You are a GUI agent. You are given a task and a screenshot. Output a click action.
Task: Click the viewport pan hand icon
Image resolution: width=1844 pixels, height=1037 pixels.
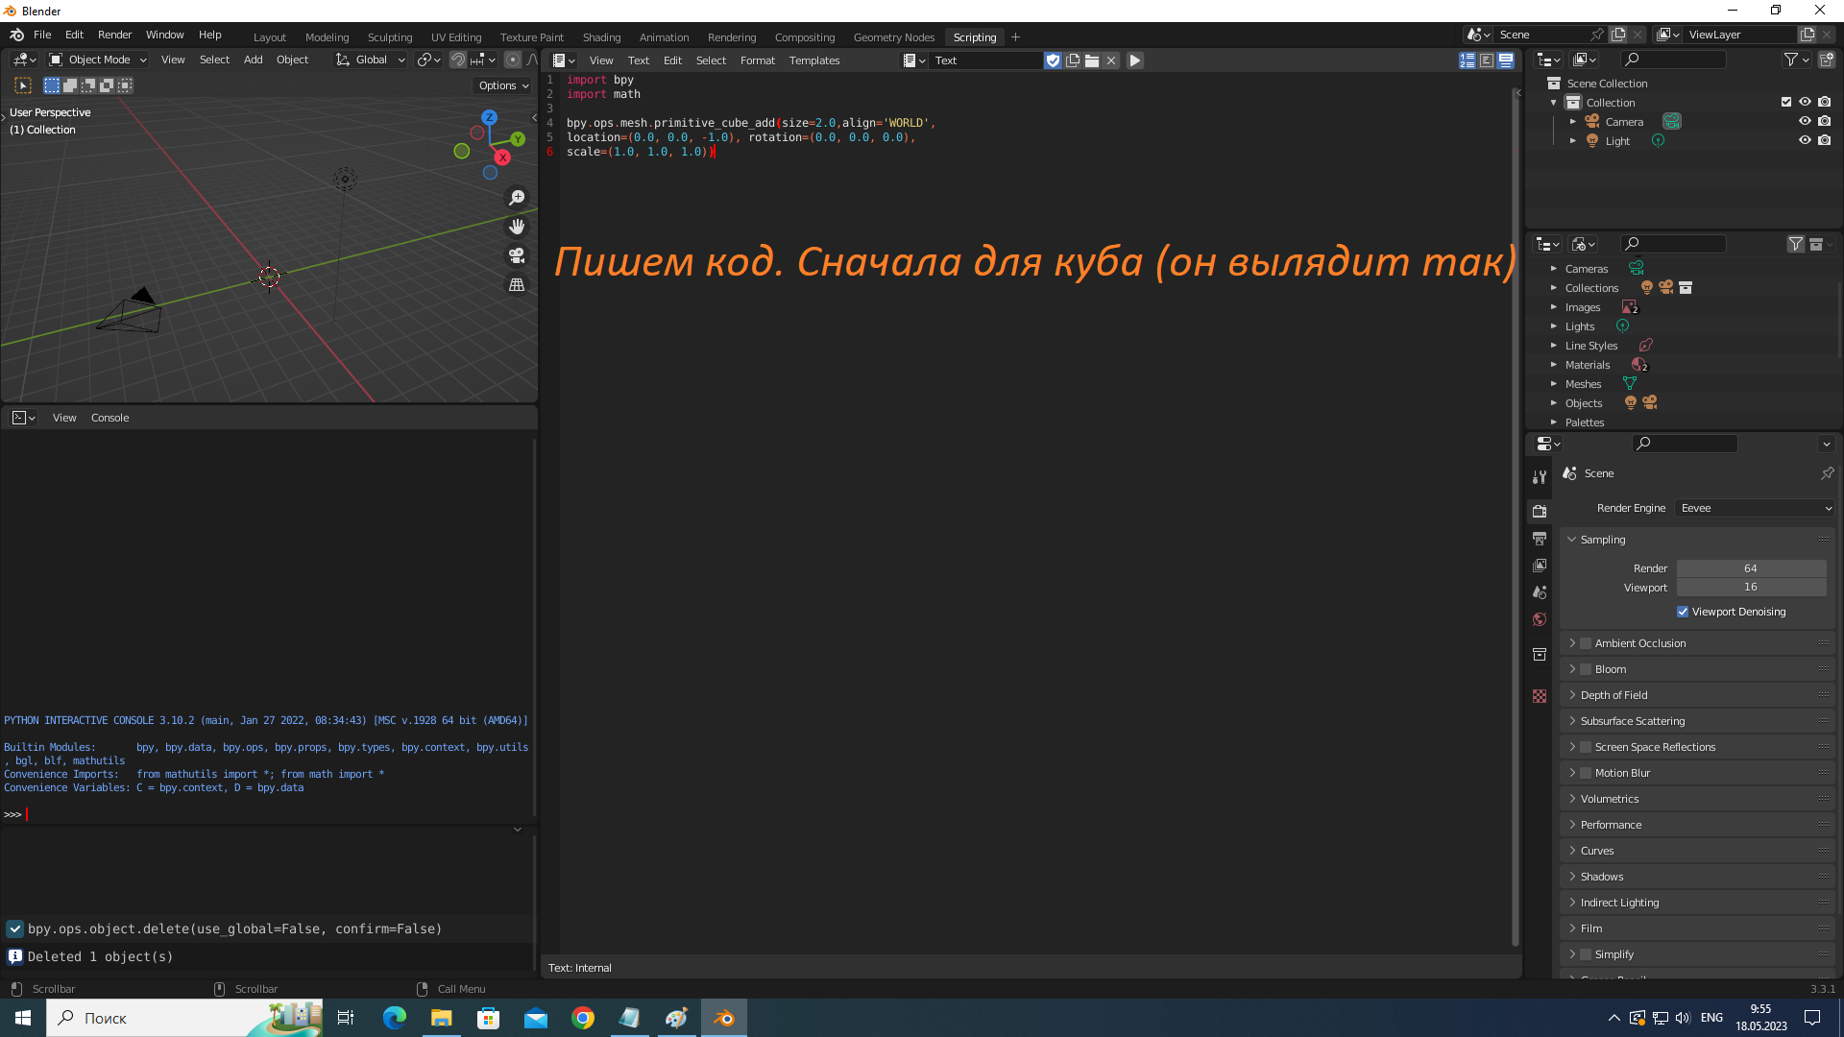[517, 227]
